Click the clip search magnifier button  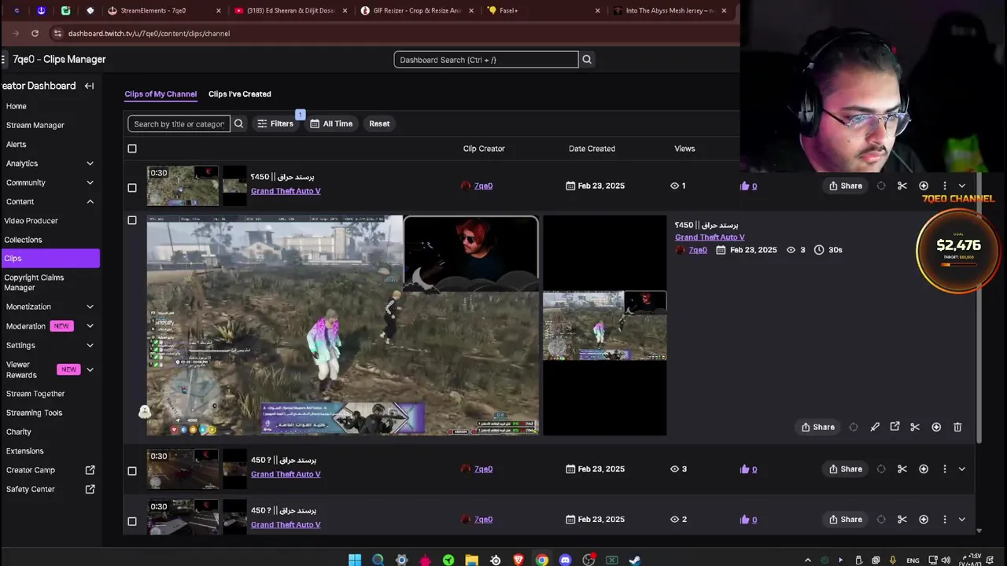click(x=239, y=123)
